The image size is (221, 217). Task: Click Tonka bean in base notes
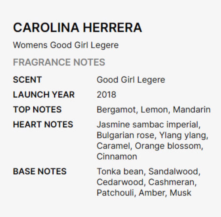[x=120, y=171]
